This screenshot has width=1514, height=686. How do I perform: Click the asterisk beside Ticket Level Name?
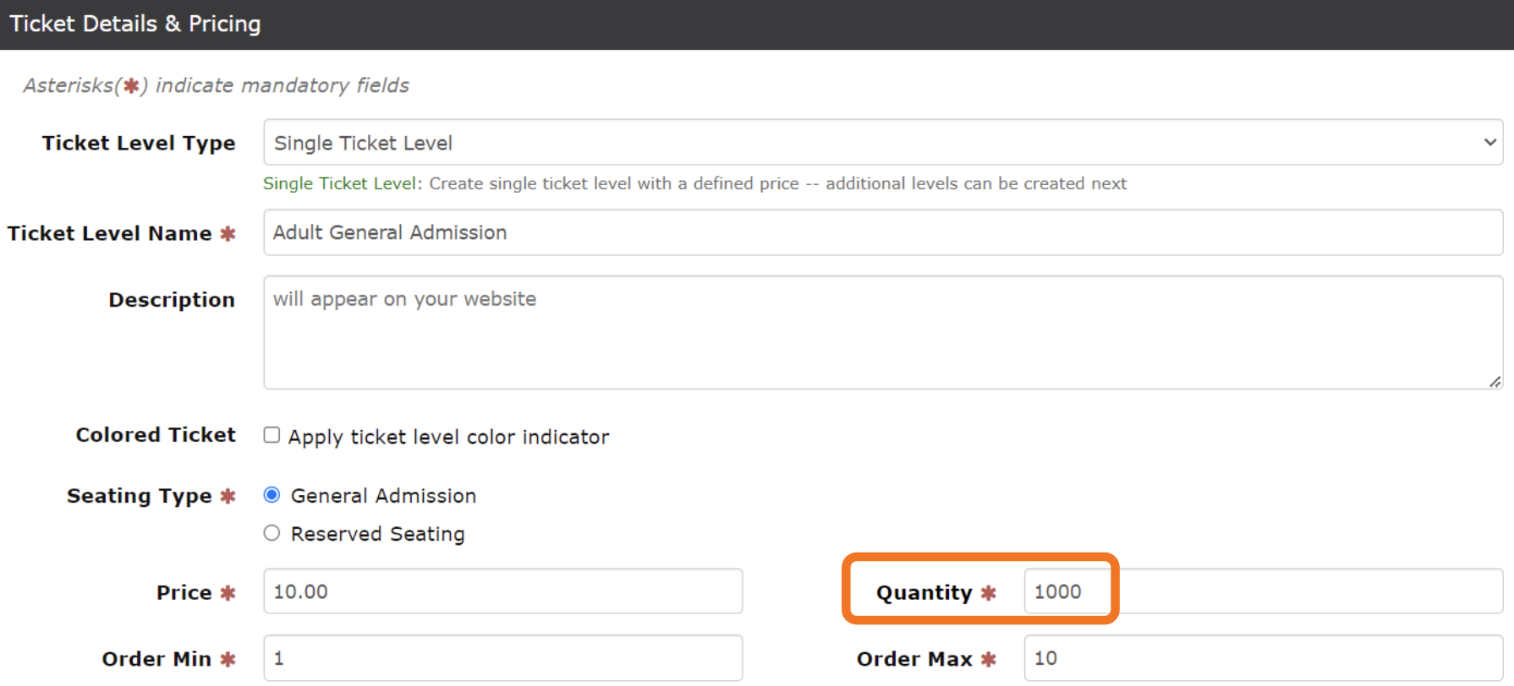[228, 233]
